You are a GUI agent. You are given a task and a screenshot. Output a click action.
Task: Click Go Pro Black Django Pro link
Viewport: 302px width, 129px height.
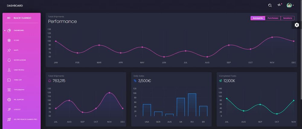click(x=25, y=119)
